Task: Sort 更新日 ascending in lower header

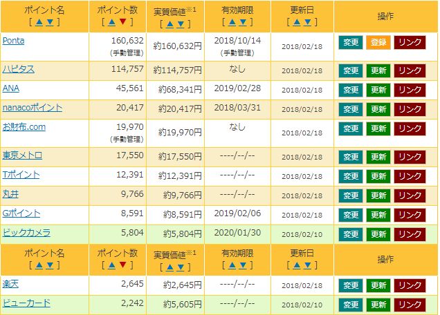Action: tap(297, 265)
